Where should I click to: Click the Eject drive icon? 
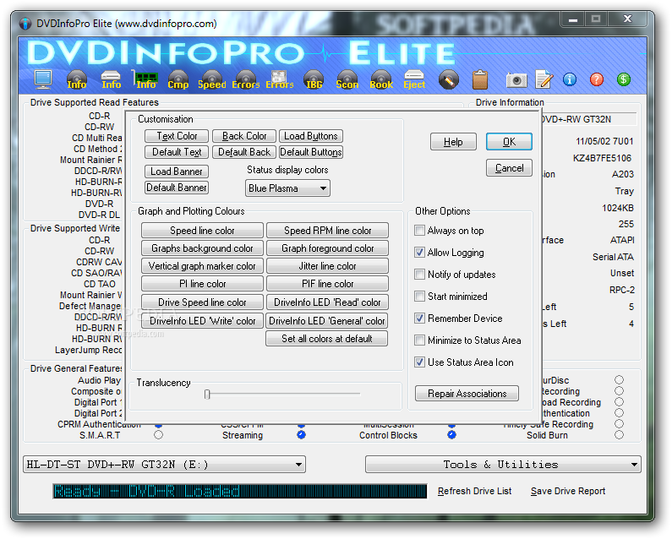pyautogui.click(x=414, y=79)
